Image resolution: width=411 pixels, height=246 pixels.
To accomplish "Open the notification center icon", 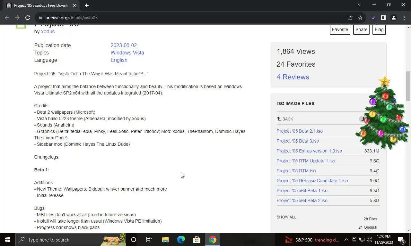I will pyautogui.click(x=401, y=240).
